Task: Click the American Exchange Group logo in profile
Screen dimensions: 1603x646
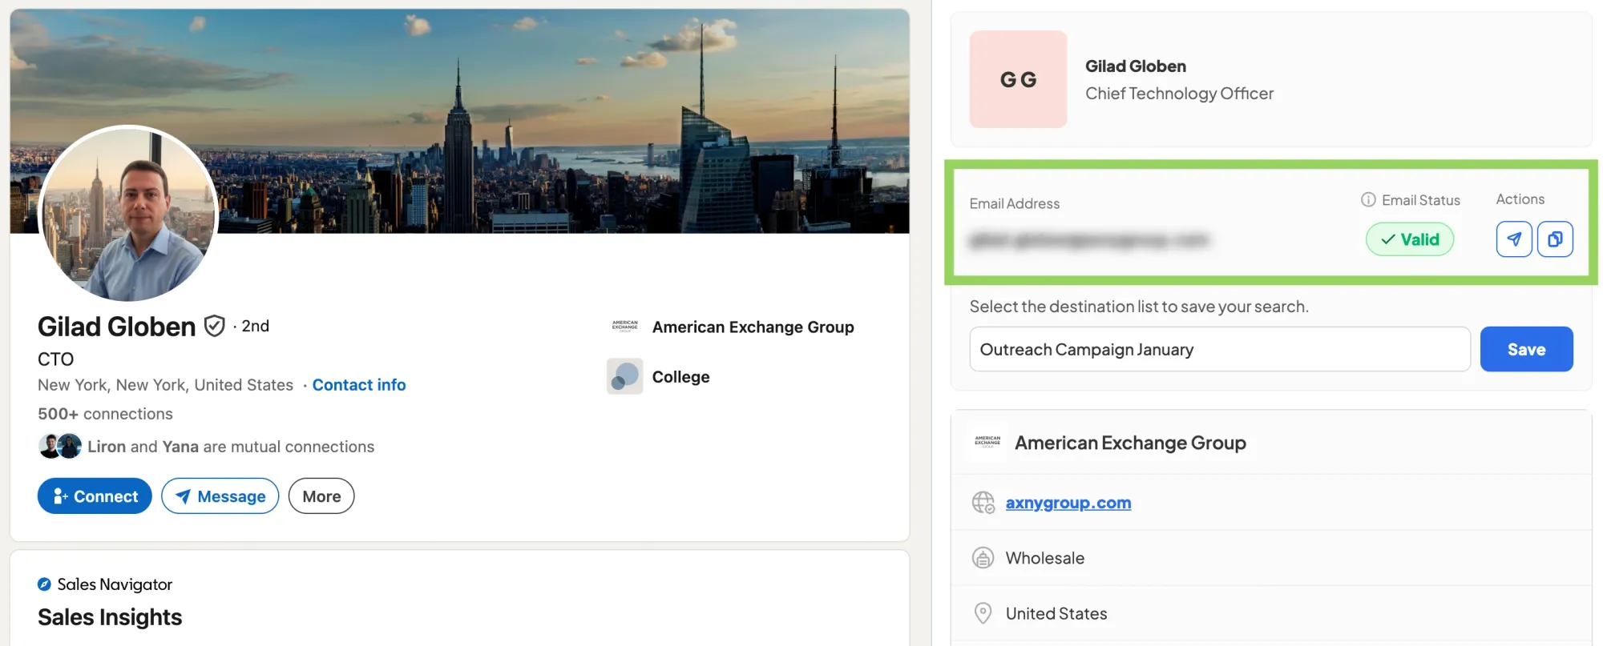Action: (624, 327)
